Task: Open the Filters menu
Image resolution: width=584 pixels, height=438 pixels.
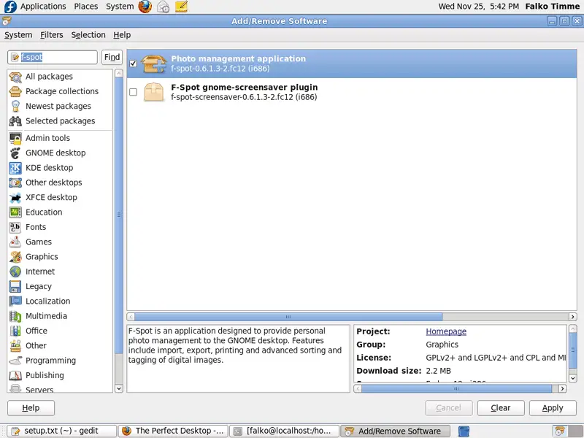Action: tap(52, 34)
